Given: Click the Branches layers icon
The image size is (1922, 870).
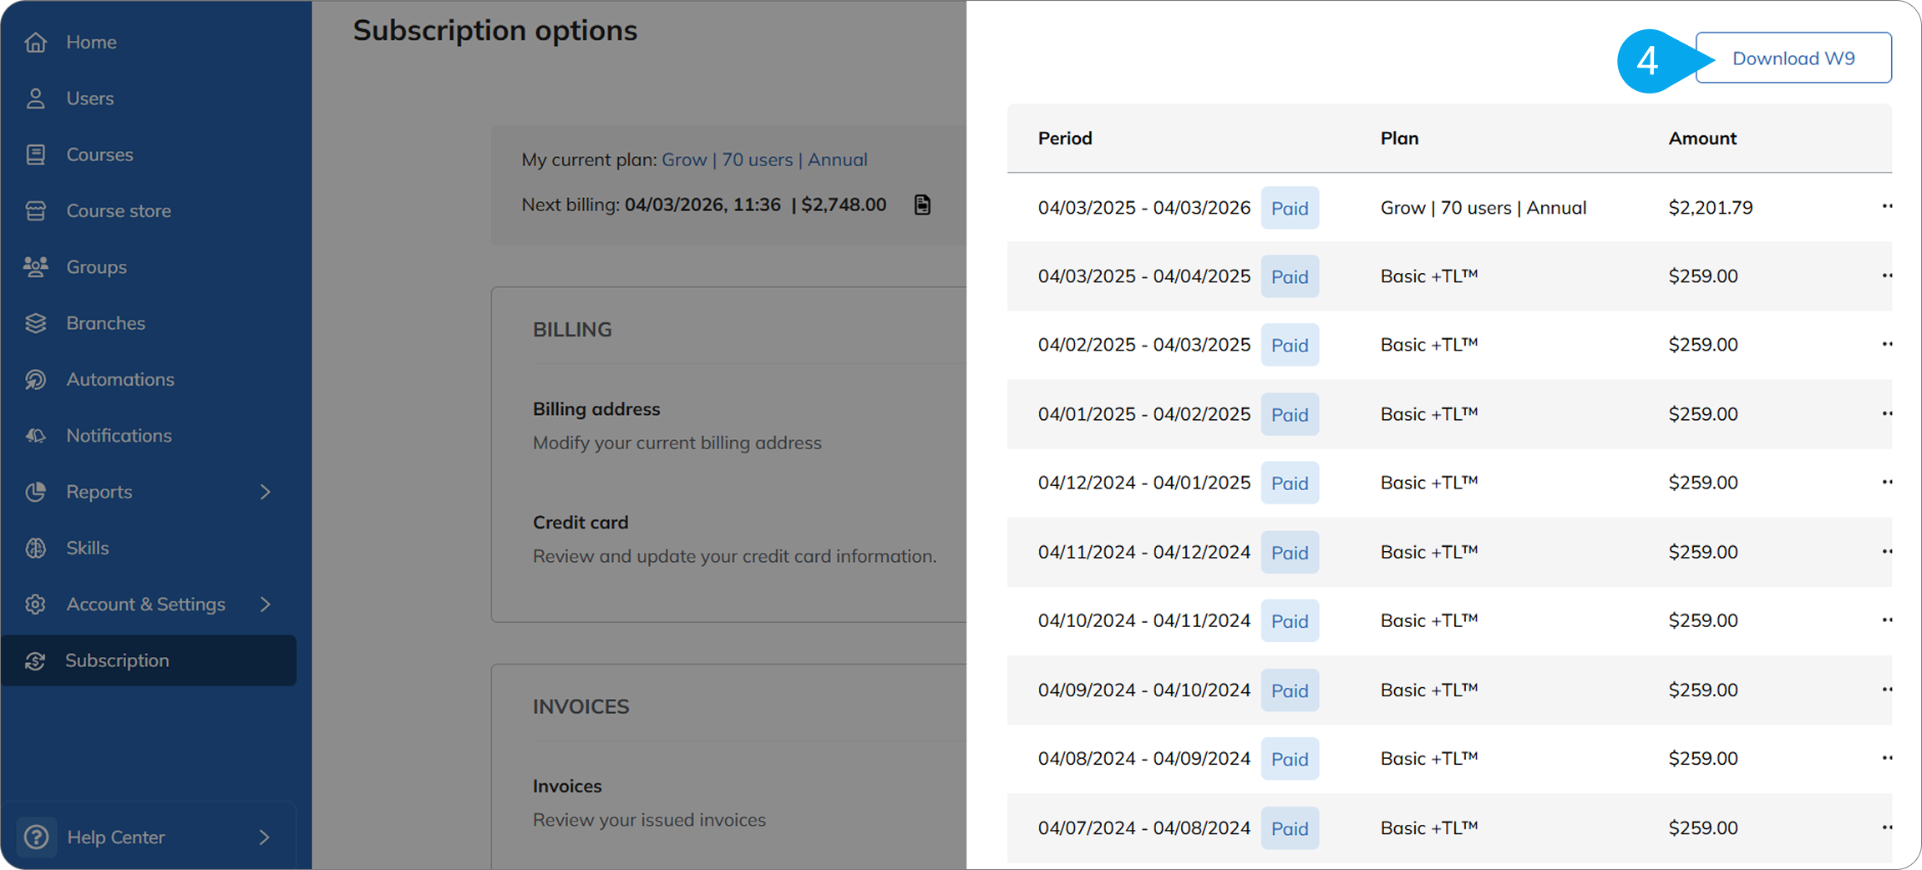Looking at the screenshot, I should [x=35, y=323].
